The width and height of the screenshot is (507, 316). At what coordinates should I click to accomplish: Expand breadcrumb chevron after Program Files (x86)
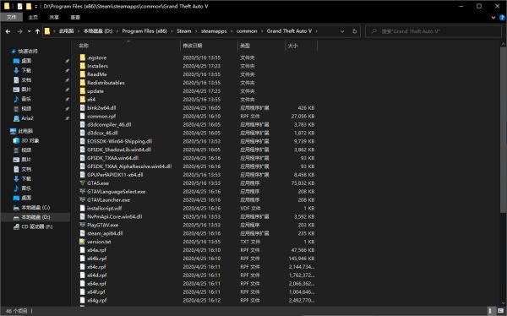coord(172,31)
